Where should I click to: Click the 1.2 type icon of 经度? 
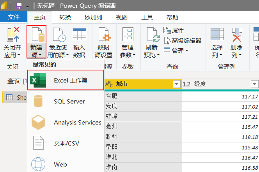(x=186, y=84)
